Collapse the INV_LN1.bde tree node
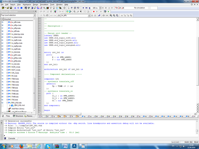This screenshot has height=149, width=199. tap(7, 103)
